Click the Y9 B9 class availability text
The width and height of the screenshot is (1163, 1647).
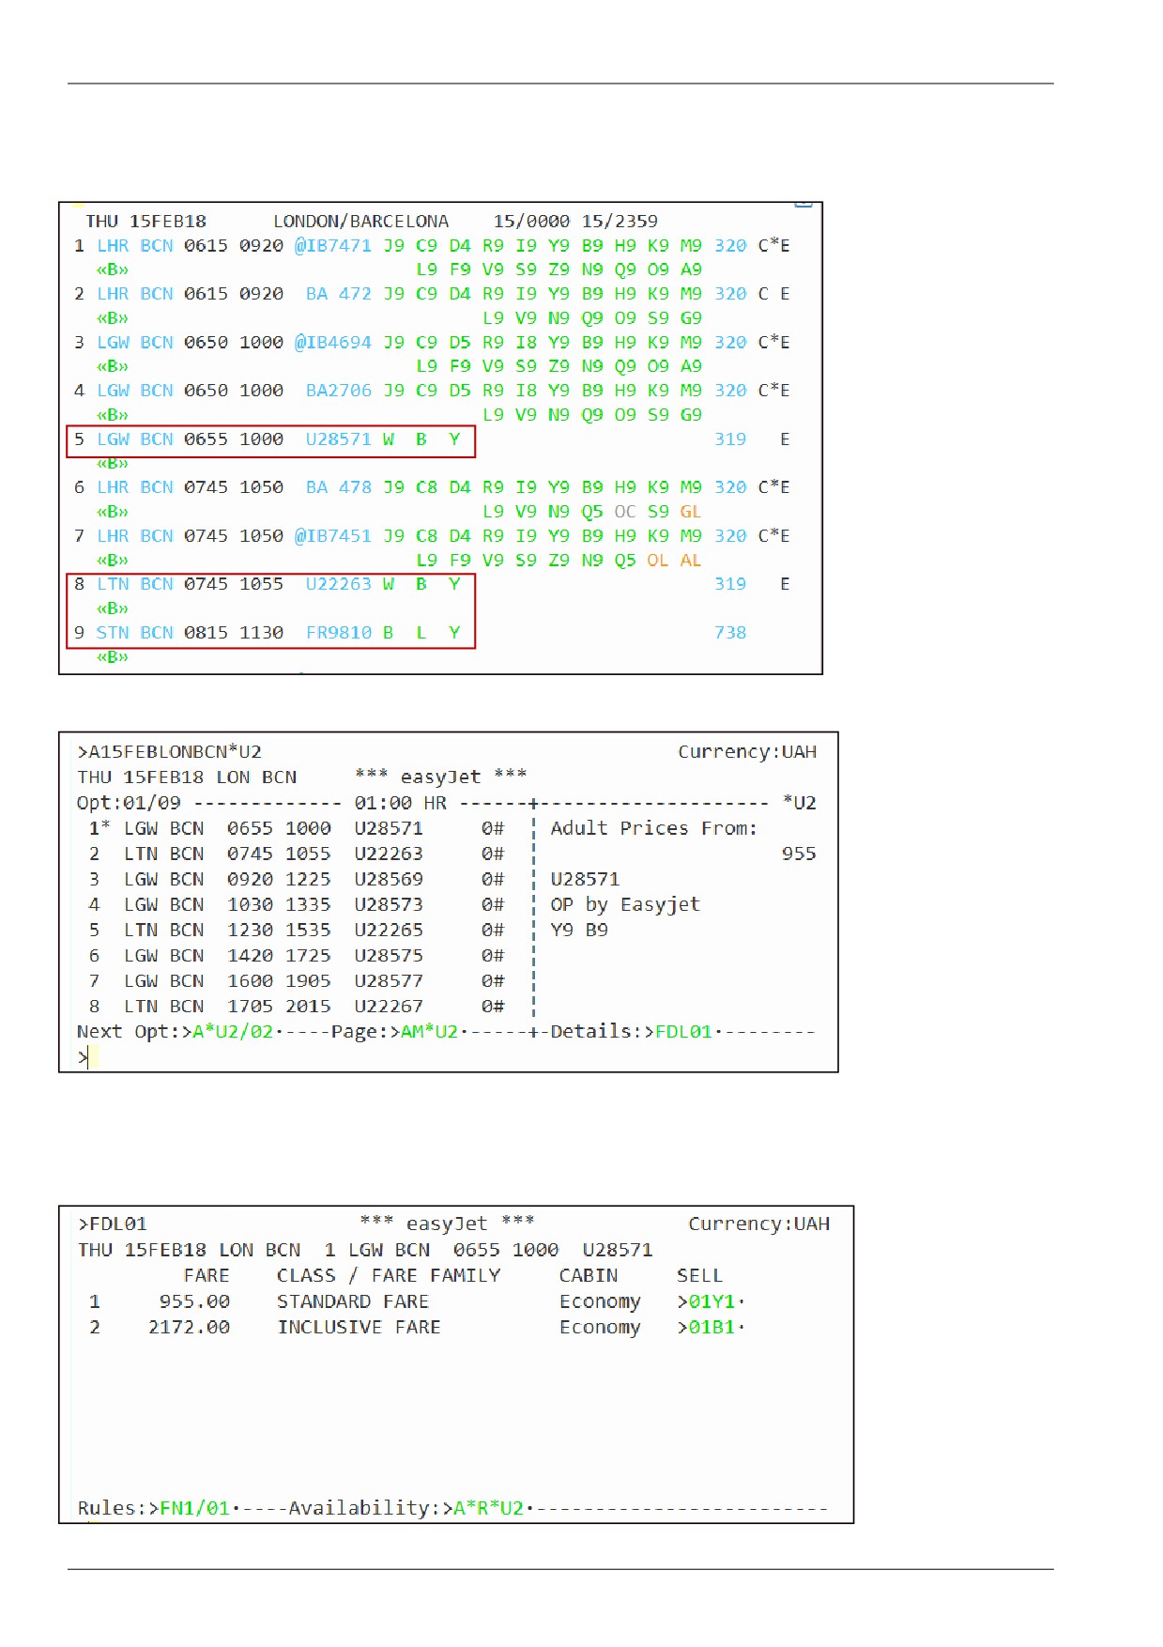[579, 931]
